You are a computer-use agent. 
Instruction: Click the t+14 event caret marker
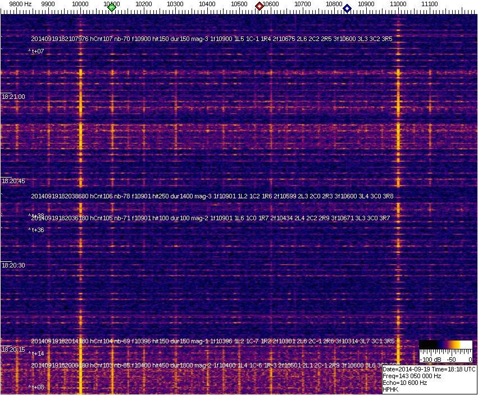pyautogui.click(x=37, y=353)
